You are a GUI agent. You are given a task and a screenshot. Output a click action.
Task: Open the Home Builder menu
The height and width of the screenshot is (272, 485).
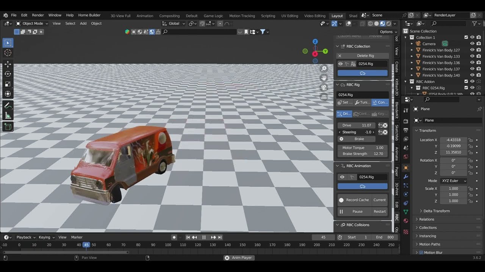(89, 15)
